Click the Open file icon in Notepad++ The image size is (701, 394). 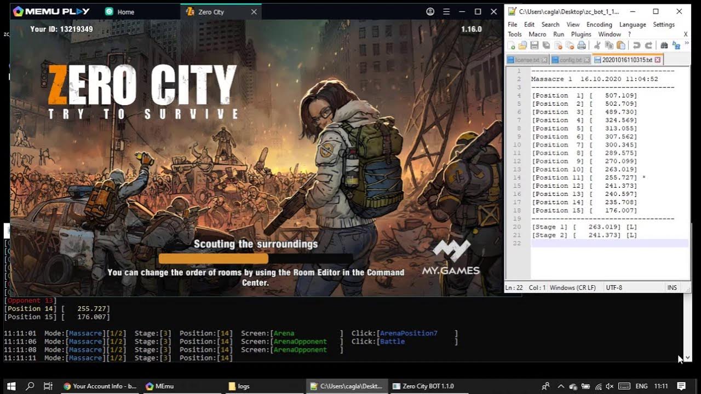pyautogui.click(x=522, y=45)
